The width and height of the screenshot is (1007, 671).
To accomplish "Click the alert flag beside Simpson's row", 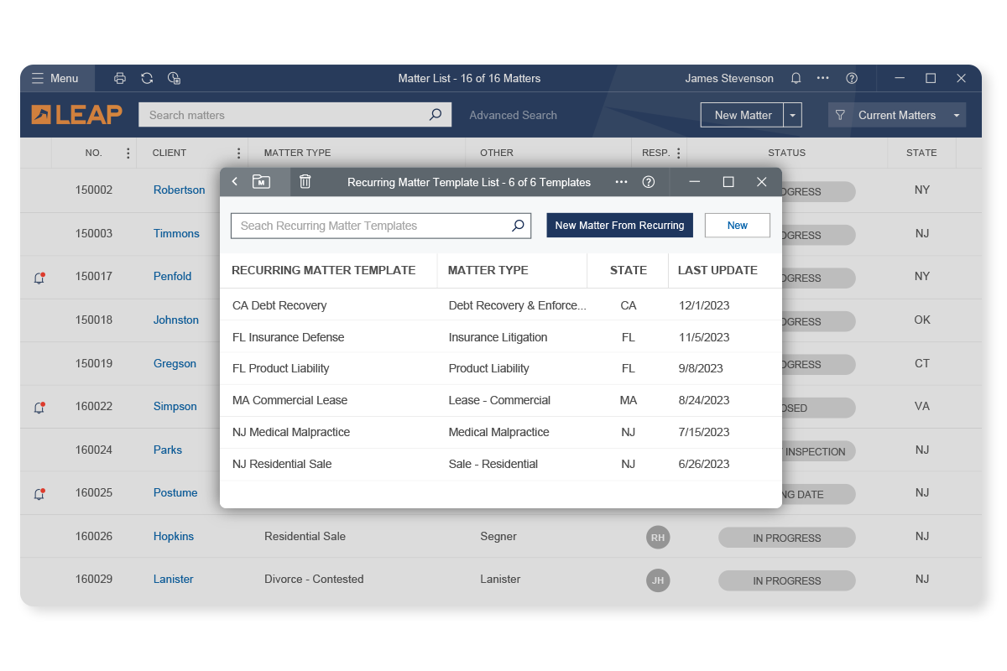I will click(x=39, y=408).
